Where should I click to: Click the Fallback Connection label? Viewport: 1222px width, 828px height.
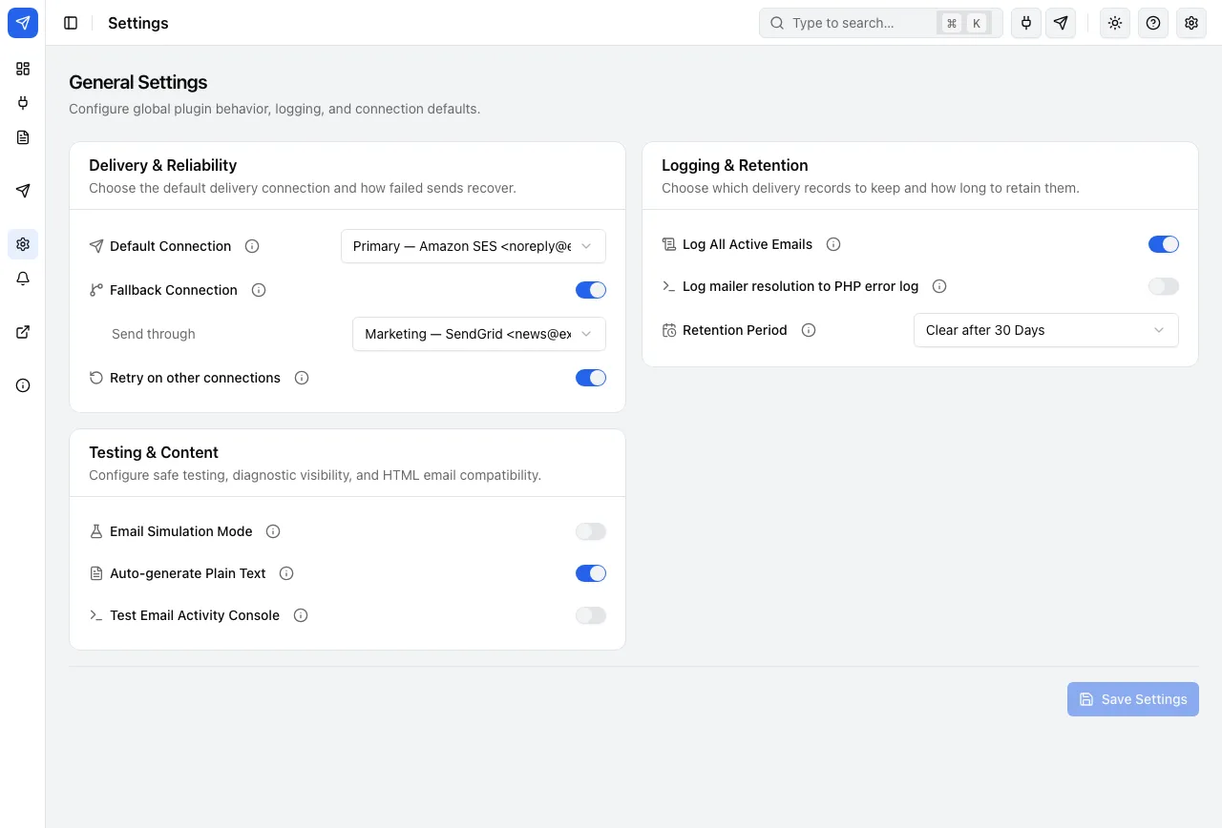(174, 290)
